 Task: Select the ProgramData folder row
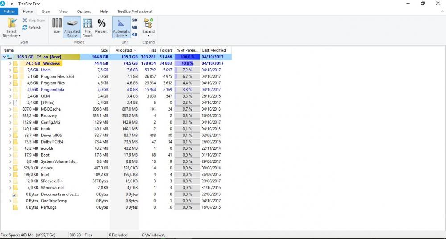[x=52, y=90]
